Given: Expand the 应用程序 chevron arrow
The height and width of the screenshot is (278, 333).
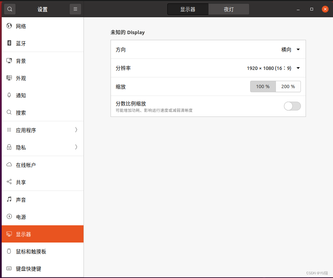Looking at the screenshot, I should click(x=76, y=130).
